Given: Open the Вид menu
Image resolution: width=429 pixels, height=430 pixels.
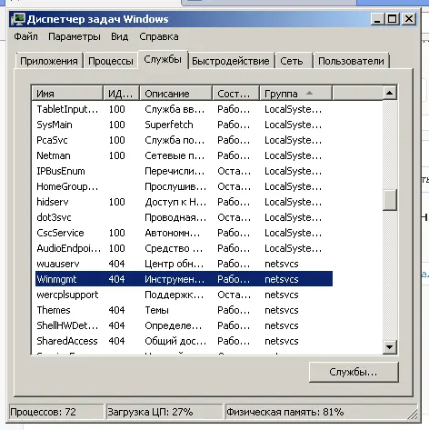Looking at the screenshot, I should click(x=119, y=36).
